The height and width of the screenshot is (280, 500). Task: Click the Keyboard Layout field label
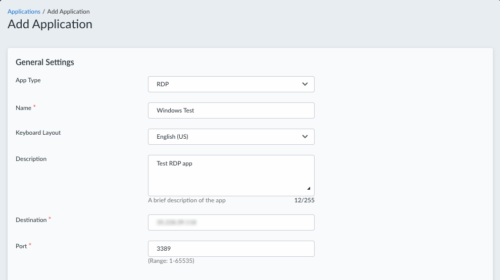pos(38,133)
